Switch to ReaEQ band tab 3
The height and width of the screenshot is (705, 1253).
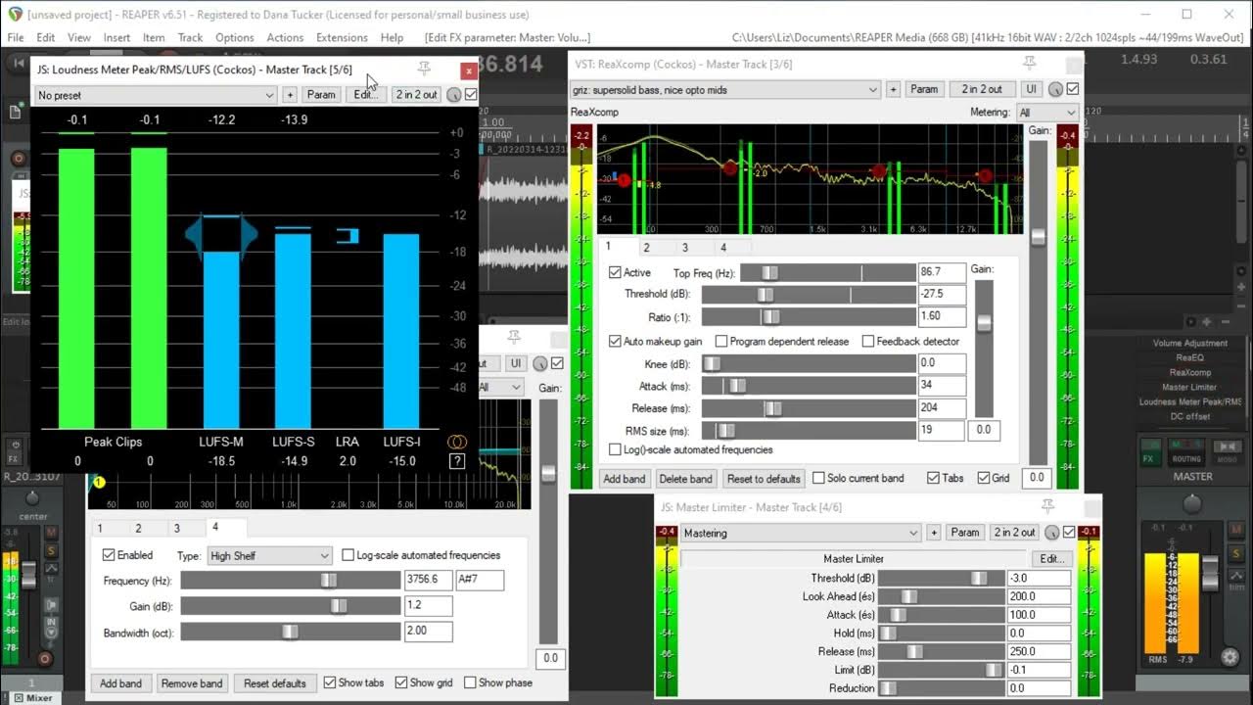[176, 528]
